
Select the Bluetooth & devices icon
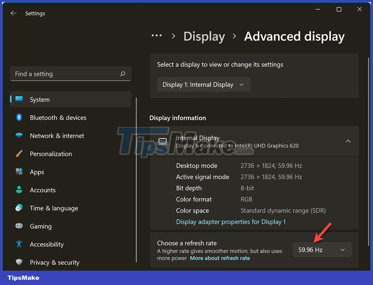[x=19, y=118]
